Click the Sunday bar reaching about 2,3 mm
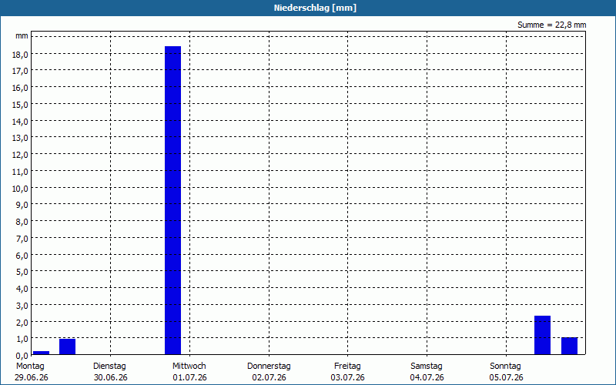 coord(543,335)
